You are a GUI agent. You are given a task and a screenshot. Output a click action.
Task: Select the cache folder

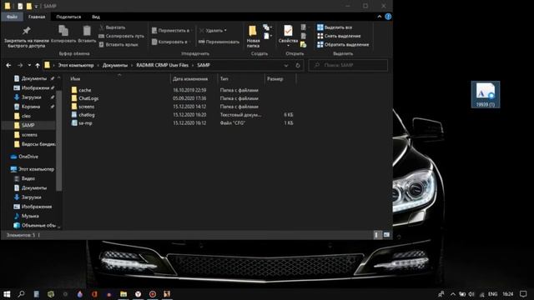(x=84, y=90)
